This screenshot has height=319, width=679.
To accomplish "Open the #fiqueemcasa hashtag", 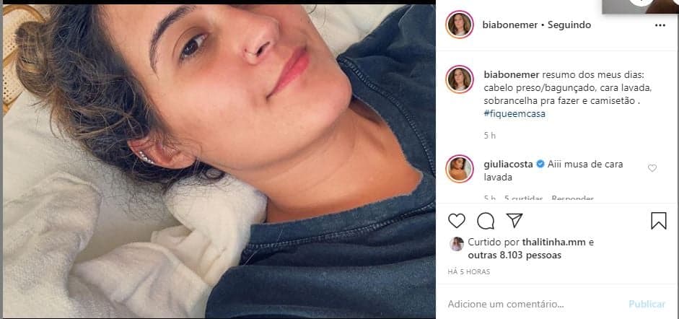I will 514,114.
